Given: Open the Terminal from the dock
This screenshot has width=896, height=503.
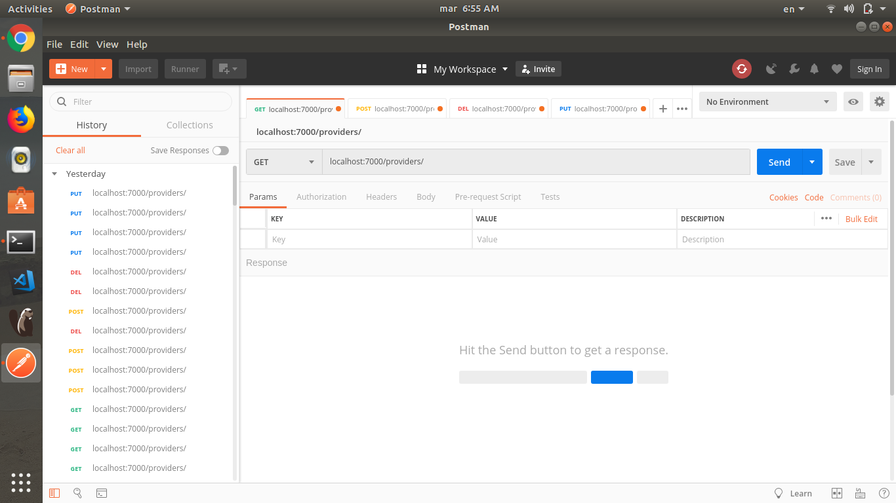Looking at the screenshot, I should (x=21, y=242).
